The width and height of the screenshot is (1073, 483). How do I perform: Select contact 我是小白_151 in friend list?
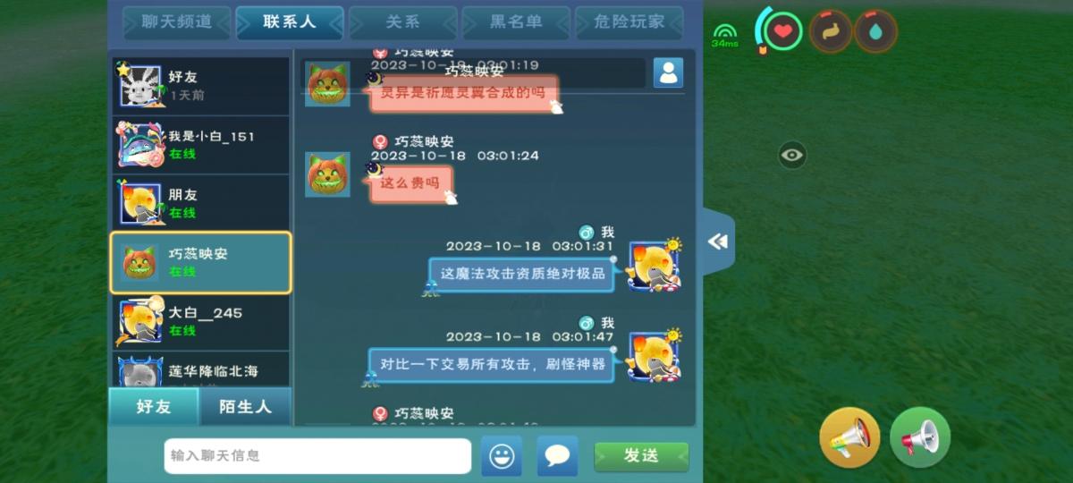coord(200,145)
